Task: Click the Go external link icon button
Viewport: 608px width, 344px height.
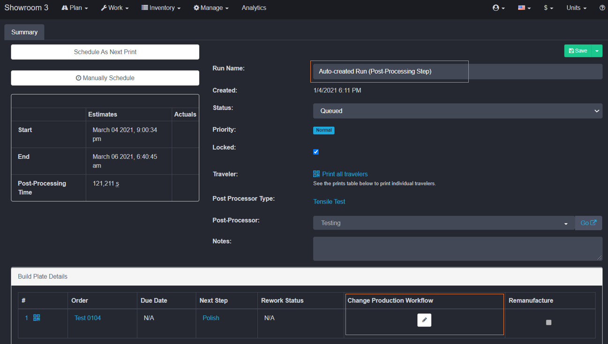Action: pos(588,223)
